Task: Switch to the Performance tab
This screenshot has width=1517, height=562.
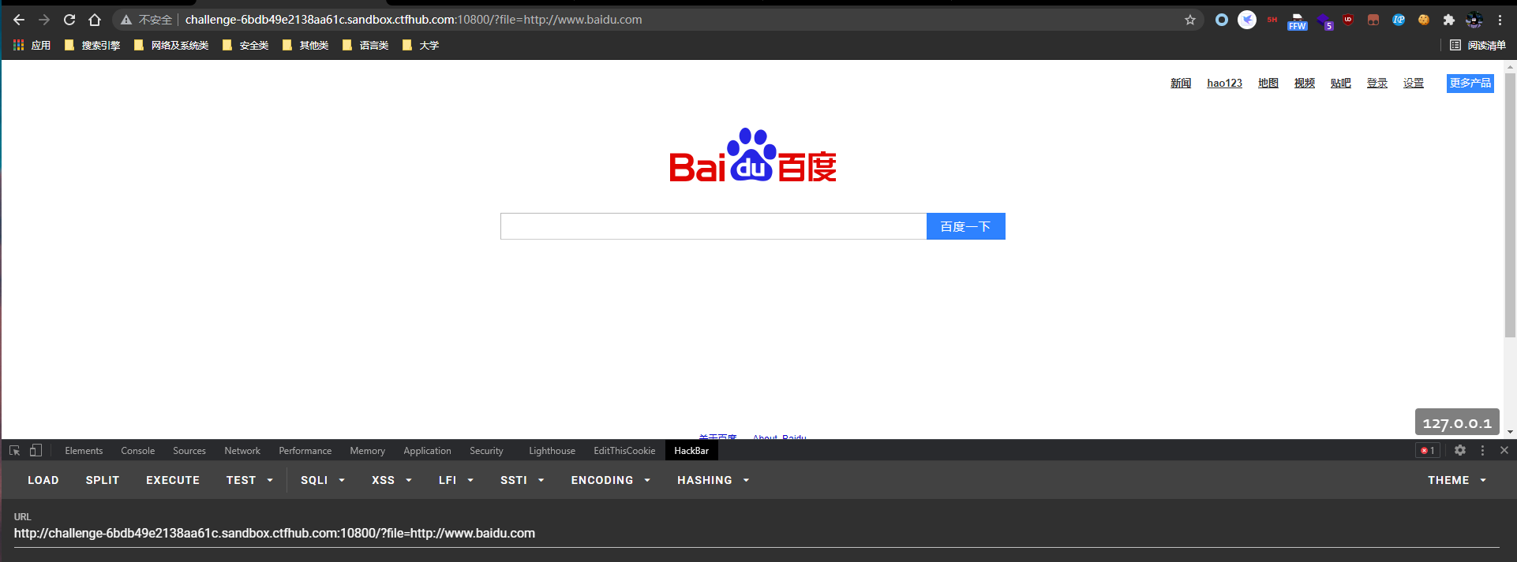Action: (305, 451)
